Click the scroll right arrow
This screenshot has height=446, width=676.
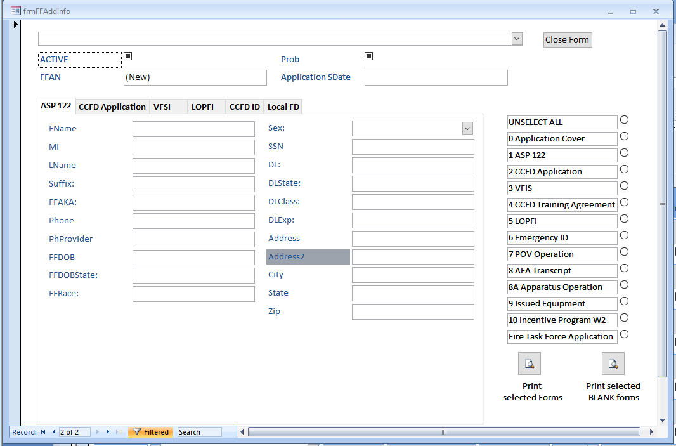pyautogui.click(x=651, y=432)
